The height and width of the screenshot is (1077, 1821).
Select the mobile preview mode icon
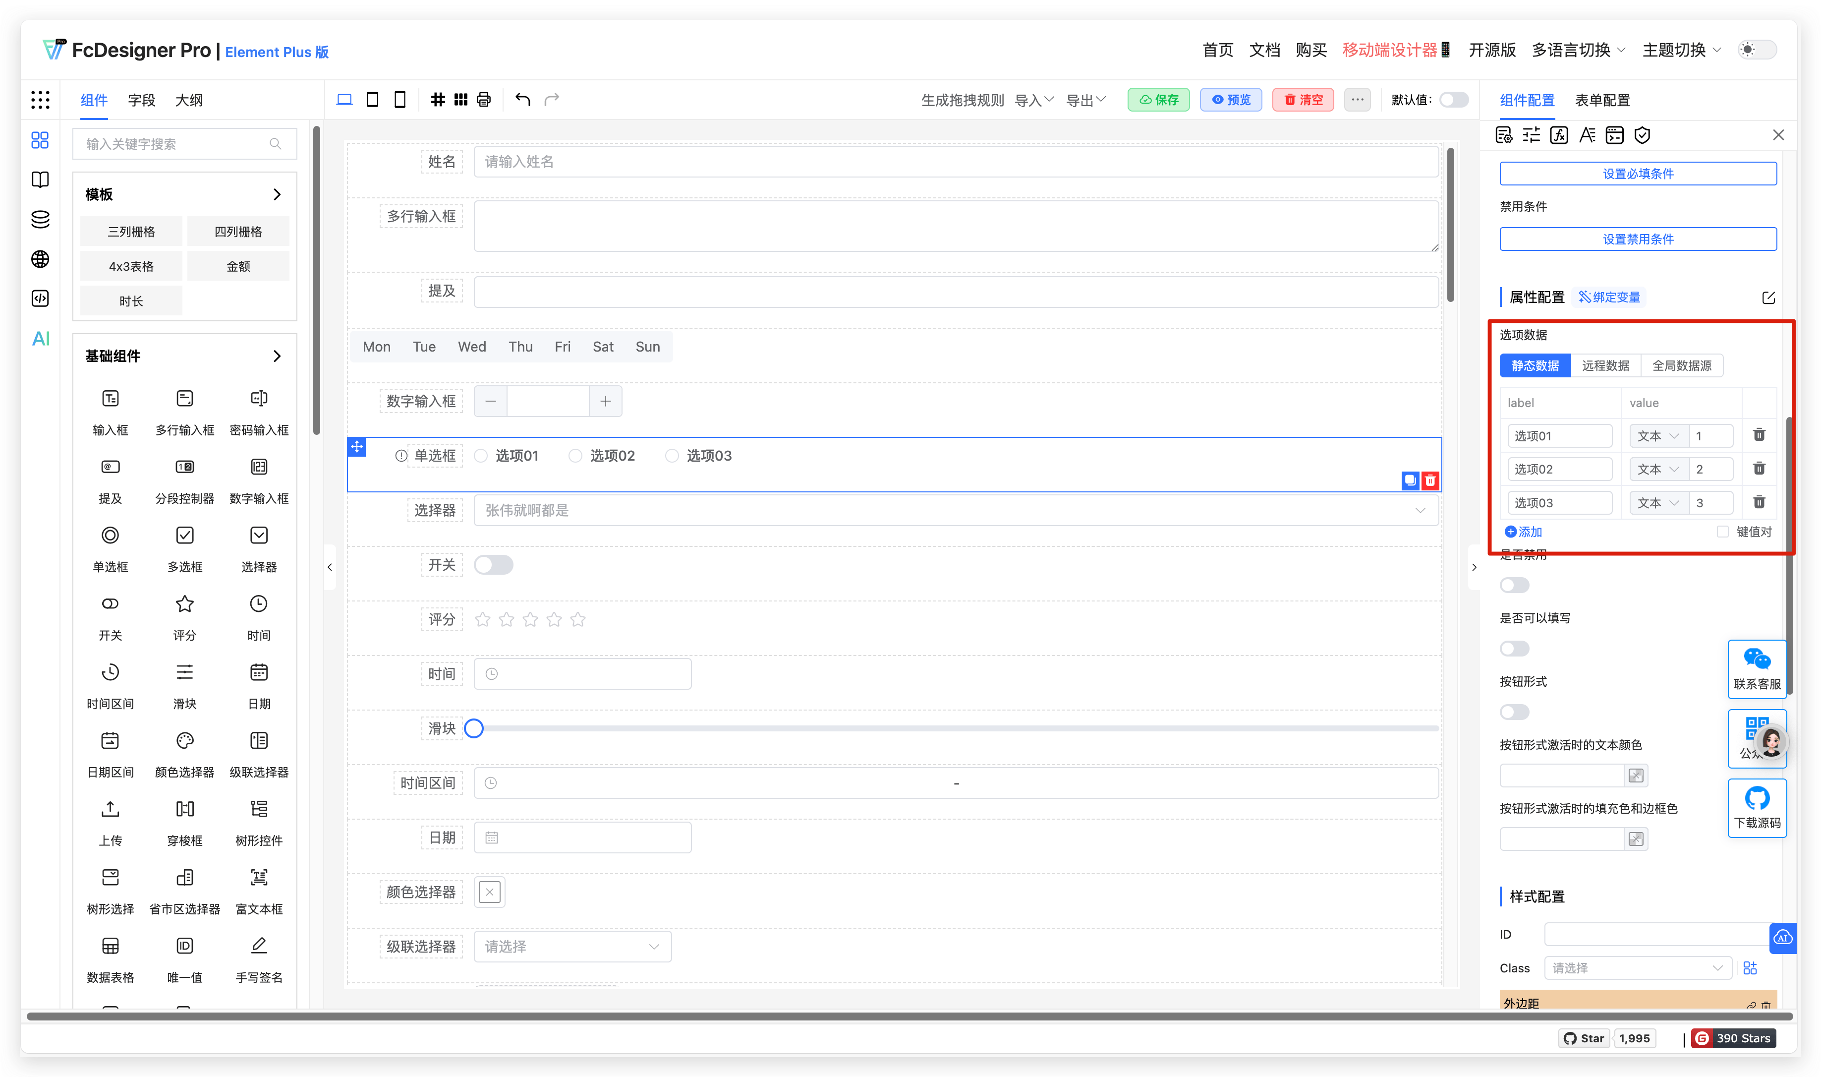click(399, 100)
